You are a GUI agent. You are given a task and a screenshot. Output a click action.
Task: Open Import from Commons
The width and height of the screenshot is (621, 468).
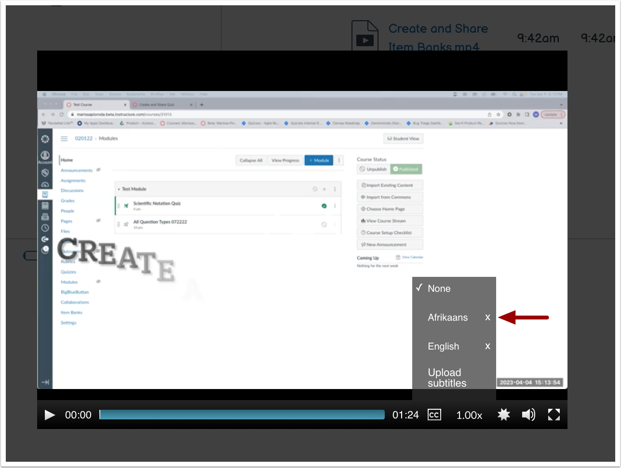click(x=390, y=197)
